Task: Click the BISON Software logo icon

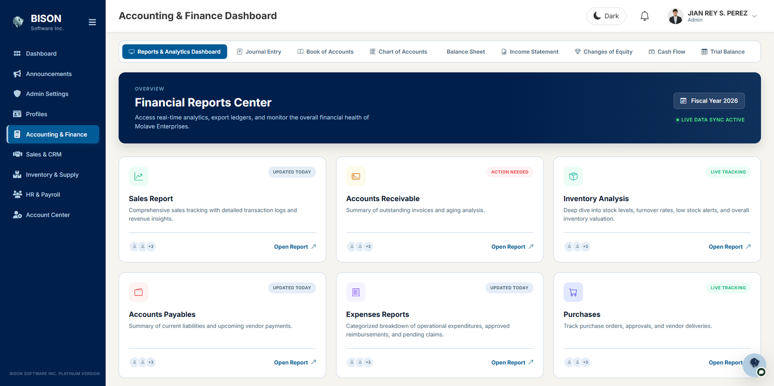Action: tap(18, 22)
